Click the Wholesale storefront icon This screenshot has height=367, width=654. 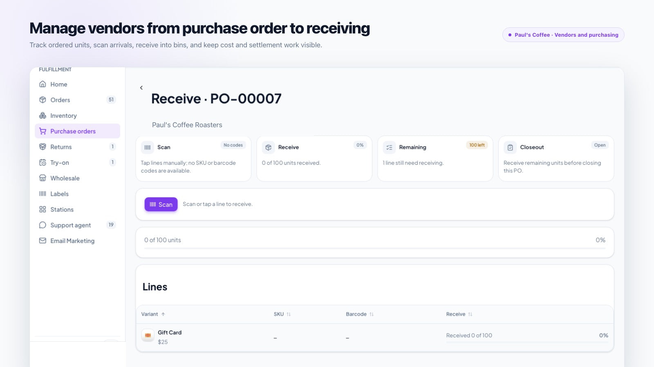[43, 178]
